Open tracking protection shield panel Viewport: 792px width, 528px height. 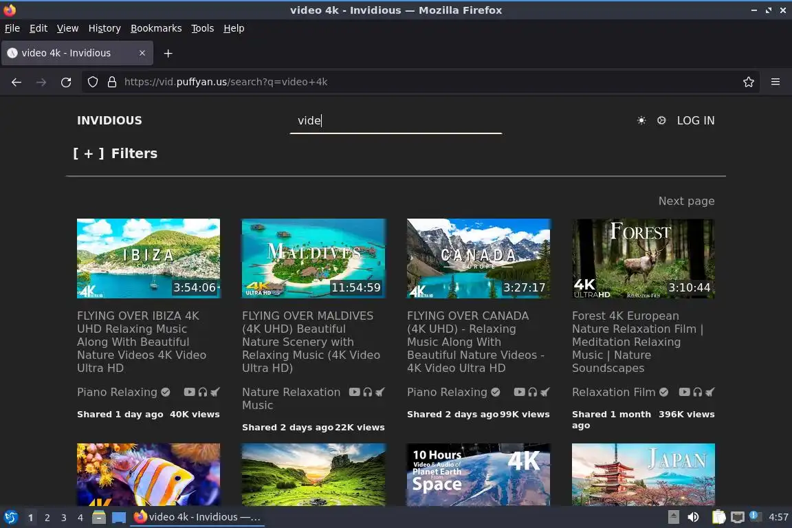[x=92, y=82]
